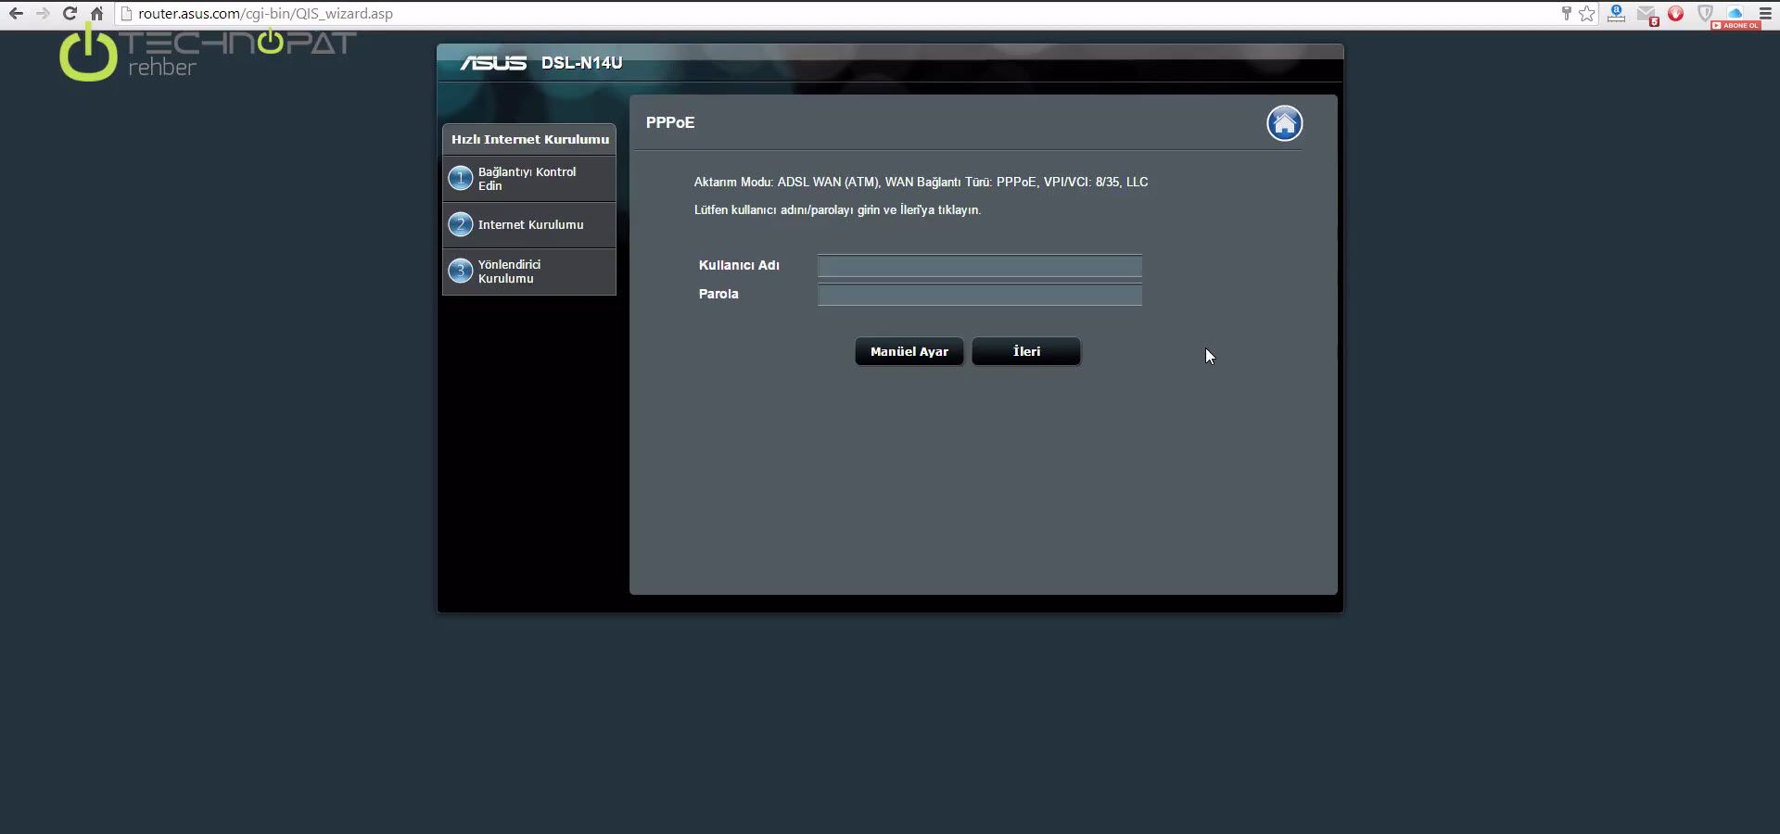This screenshot has height=834, width=1780.
Task: Click the DSL-N14U model name
Action: click(x=582, y=63)
